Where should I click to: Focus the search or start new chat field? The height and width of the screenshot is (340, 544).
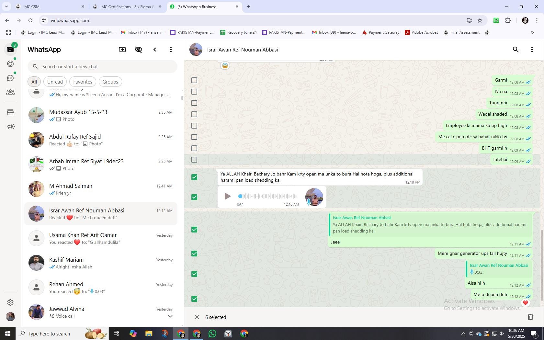coord(102,67)
